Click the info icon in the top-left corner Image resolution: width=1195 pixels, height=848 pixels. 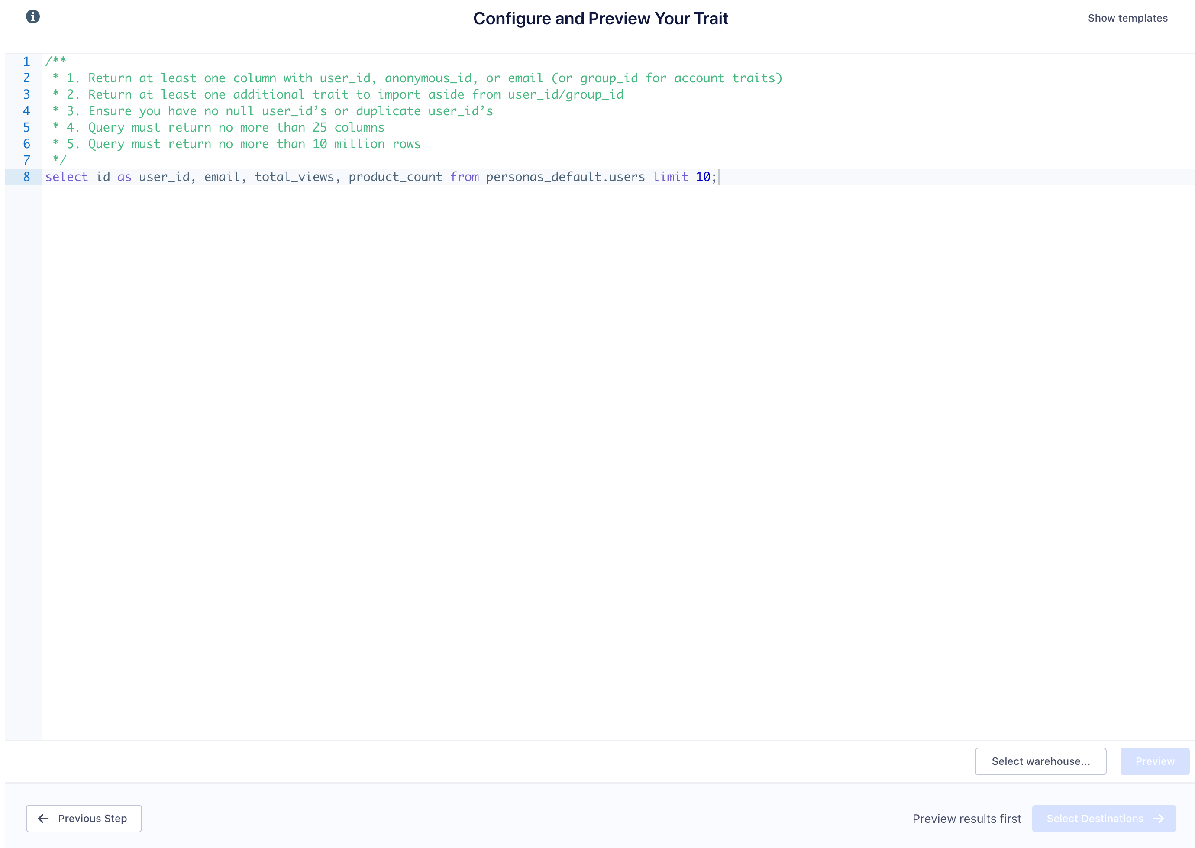point(33,16)
